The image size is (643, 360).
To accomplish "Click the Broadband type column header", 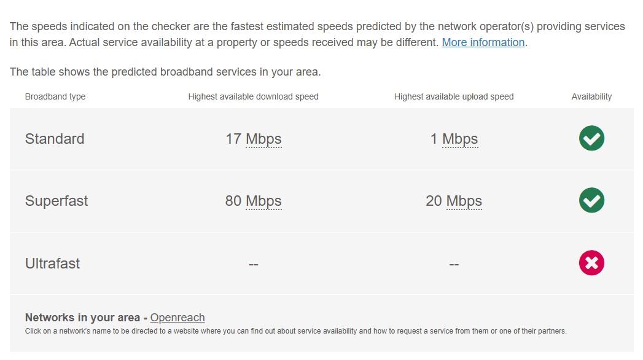I will (x=55, y=96).
